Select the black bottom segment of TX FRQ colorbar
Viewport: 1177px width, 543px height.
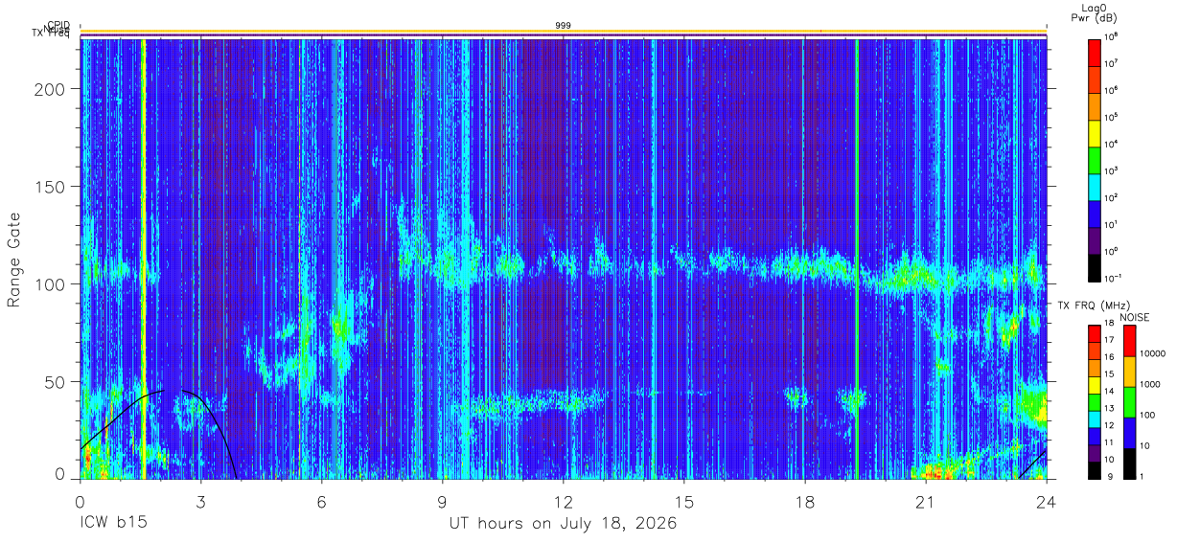tap(1095, 470)
